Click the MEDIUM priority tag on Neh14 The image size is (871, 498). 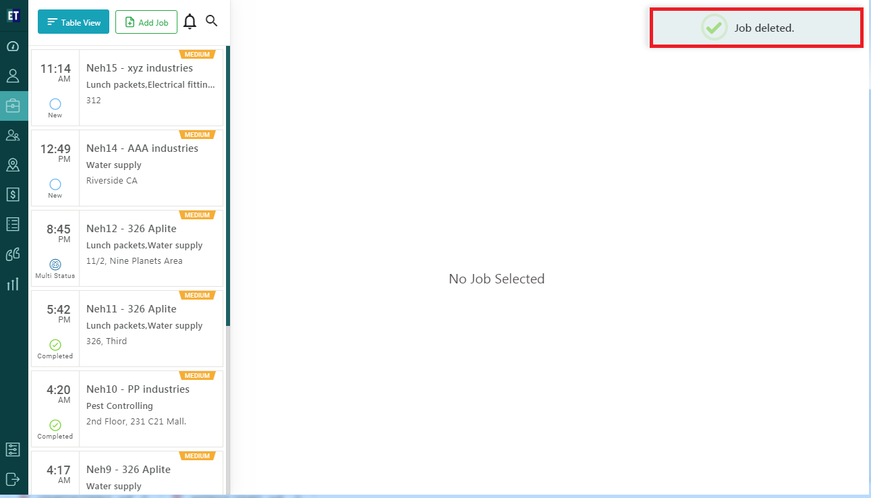point(197,135)
